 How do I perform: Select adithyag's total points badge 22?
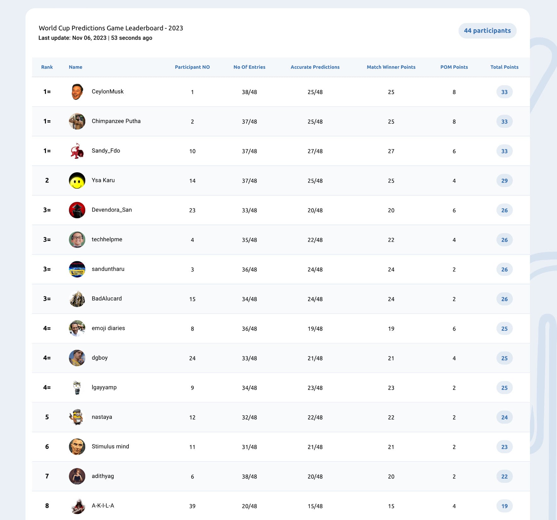[x=504, y=477]
